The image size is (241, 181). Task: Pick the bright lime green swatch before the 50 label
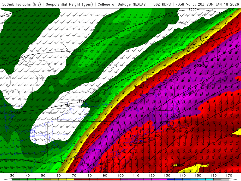click(x=39, y=179)
